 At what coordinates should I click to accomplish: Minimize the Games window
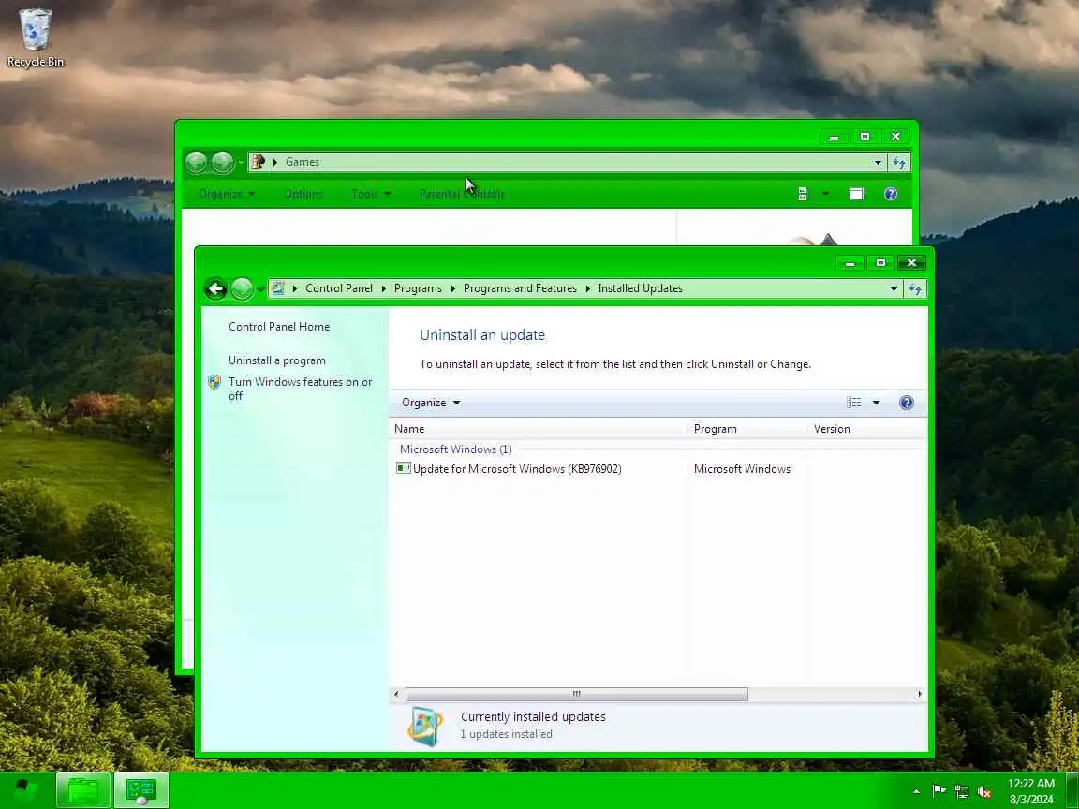[x=834, y=136]
